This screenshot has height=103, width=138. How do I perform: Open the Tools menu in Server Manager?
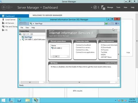point(118,7)
